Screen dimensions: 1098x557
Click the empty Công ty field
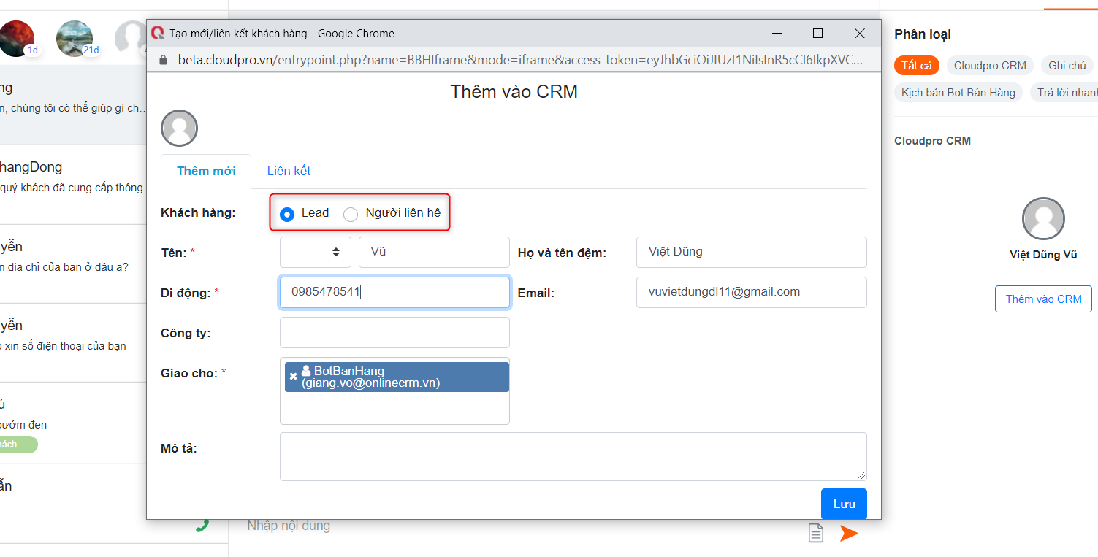[394, 332]
